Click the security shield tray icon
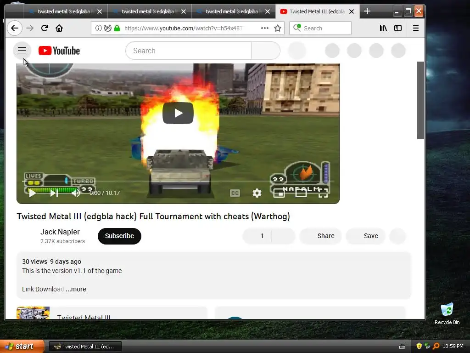The height and width of the screenshot is (353, 470). click(419, 346)
